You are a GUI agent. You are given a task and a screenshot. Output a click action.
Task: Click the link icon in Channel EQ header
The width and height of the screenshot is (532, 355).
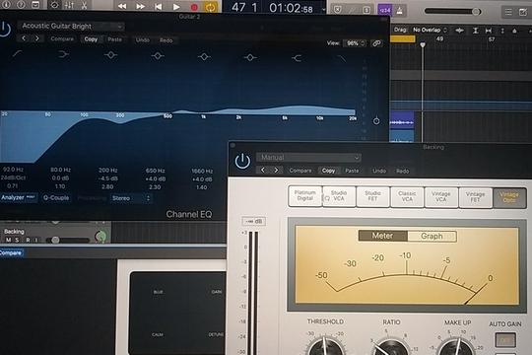(x=376, y=43)
